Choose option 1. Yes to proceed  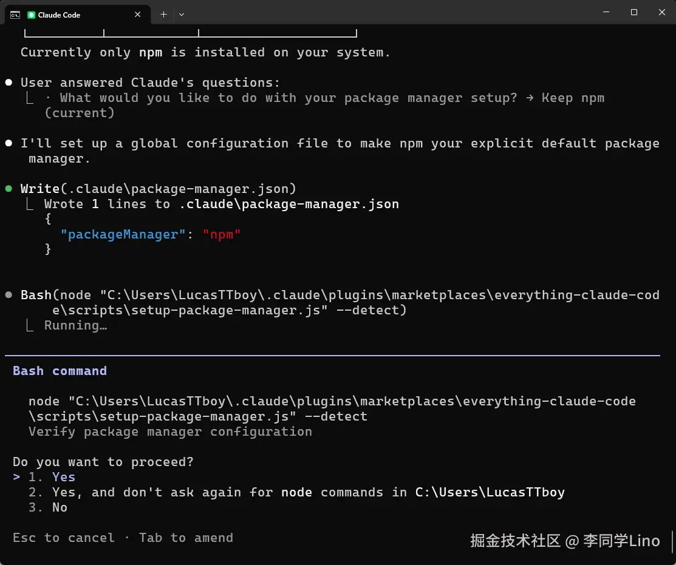pyautogui.click(x=63, y=477)
